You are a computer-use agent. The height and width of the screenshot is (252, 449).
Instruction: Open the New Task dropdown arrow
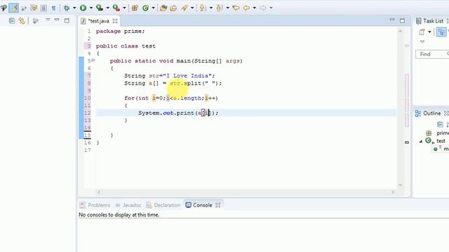(429, 32)
